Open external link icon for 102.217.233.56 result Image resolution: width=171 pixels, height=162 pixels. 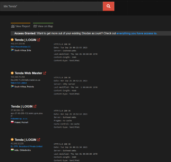(x=39, y=40)
